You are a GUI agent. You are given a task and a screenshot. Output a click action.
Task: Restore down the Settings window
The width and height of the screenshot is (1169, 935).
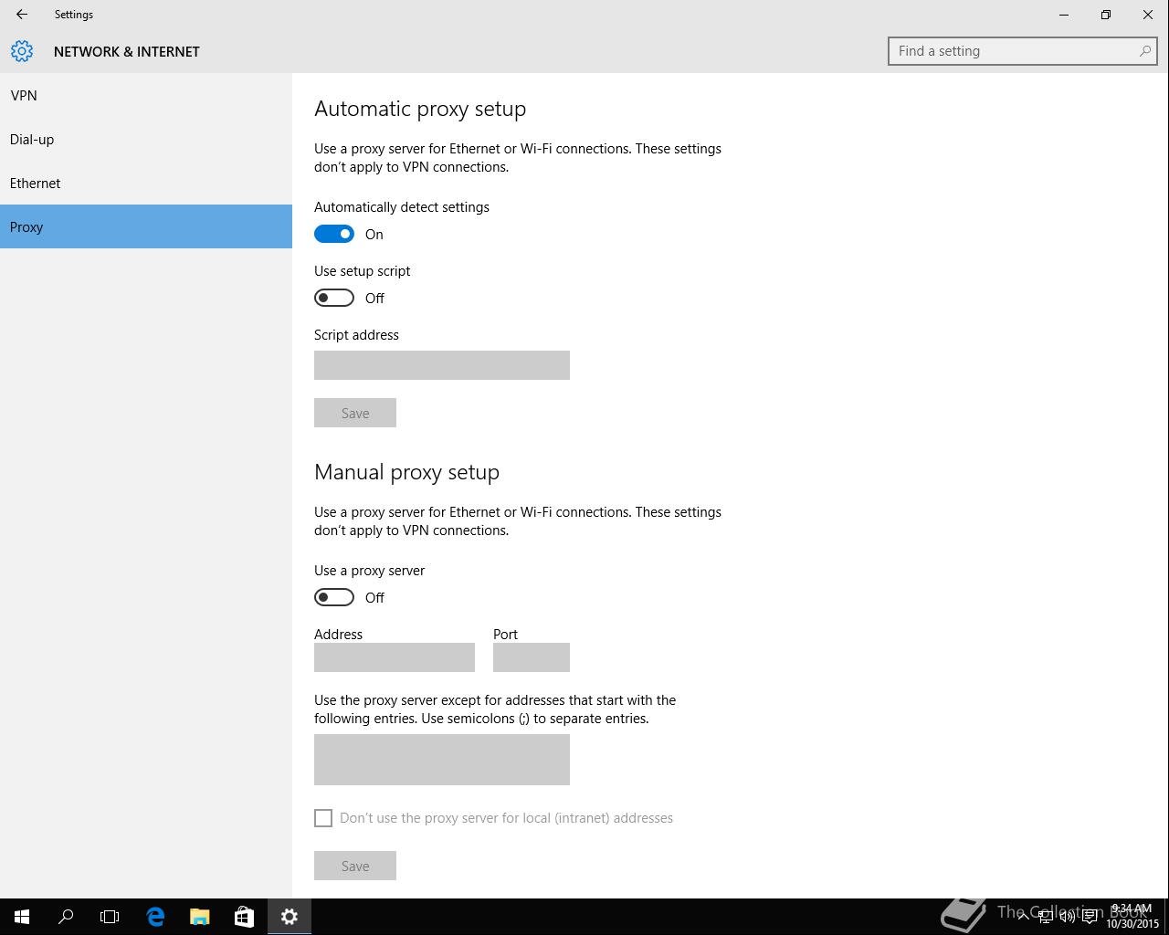pos(1106,15)
